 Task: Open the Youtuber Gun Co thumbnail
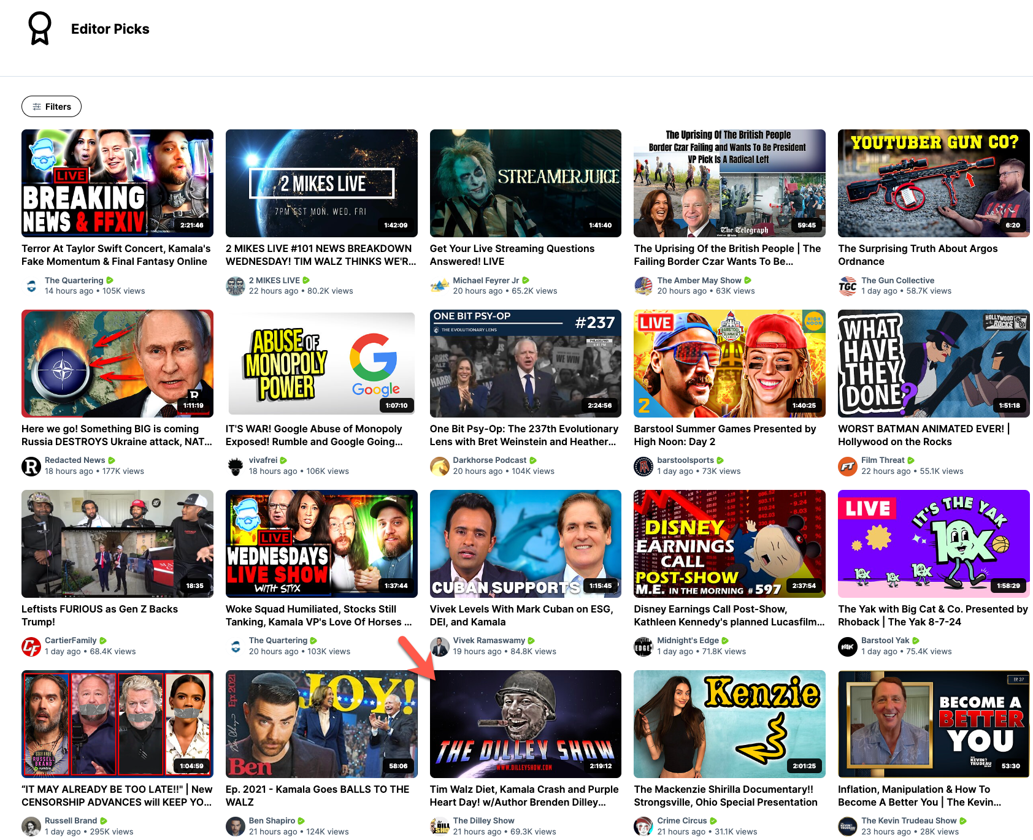coord(933,183)
